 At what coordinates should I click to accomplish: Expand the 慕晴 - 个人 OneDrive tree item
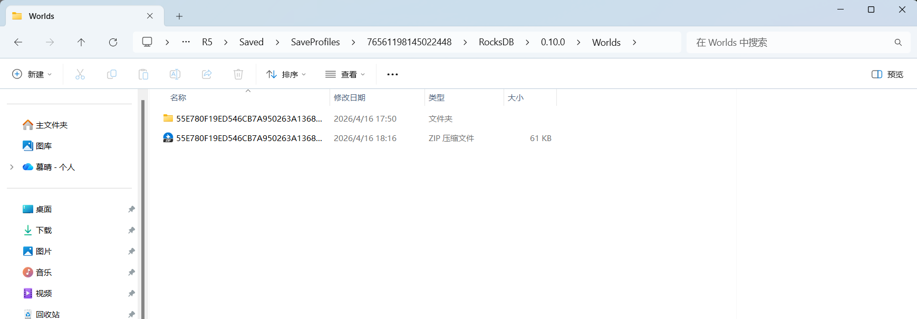click(x=12, y=167)
